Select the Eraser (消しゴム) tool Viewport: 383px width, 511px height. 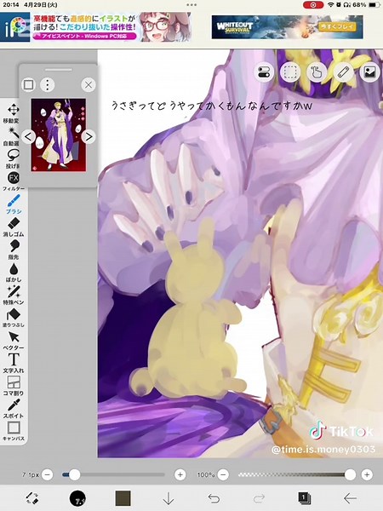pos(13,227)
